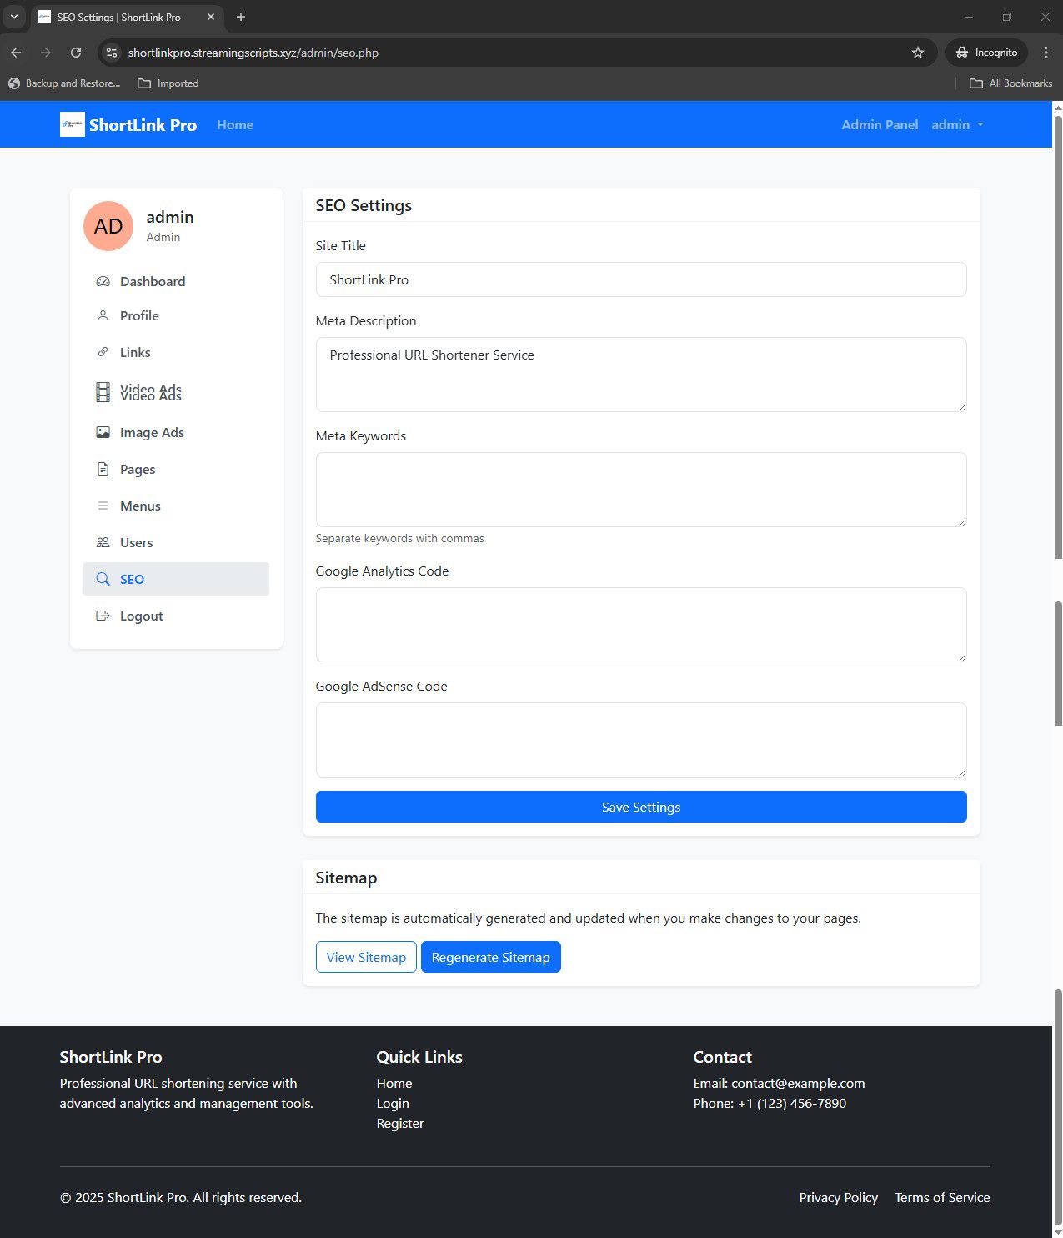The image size is (1063, 1238).
Task: Focus the Google AdSense Code text area
Action: [x=641, y=740]
